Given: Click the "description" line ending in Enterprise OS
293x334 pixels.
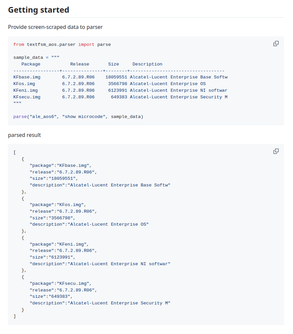Looking at the screenshot, I should (89, 224).
